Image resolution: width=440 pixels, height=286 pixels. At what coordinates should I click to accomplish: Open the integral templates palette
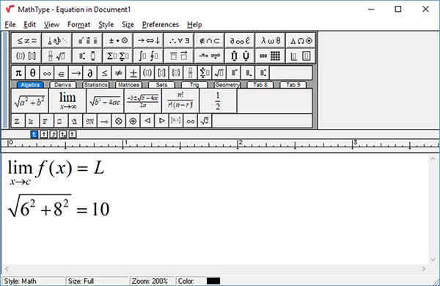149,56
